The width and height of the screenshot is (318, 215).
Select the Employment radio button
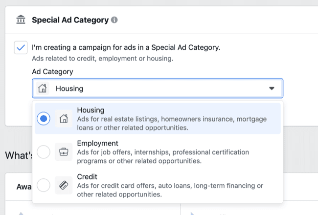[x=44, y=152]
